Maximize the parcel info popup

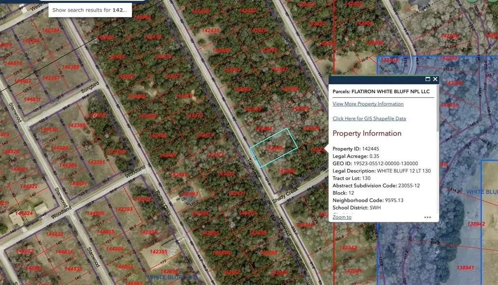tap(428, 79)
